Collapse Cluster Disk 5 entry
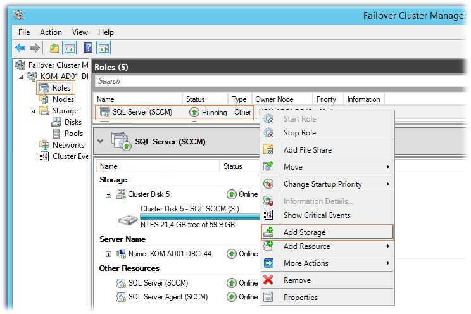 coord(108,195)
